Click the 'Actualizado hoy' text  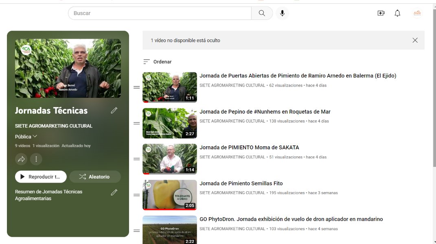tap(76, 146)
